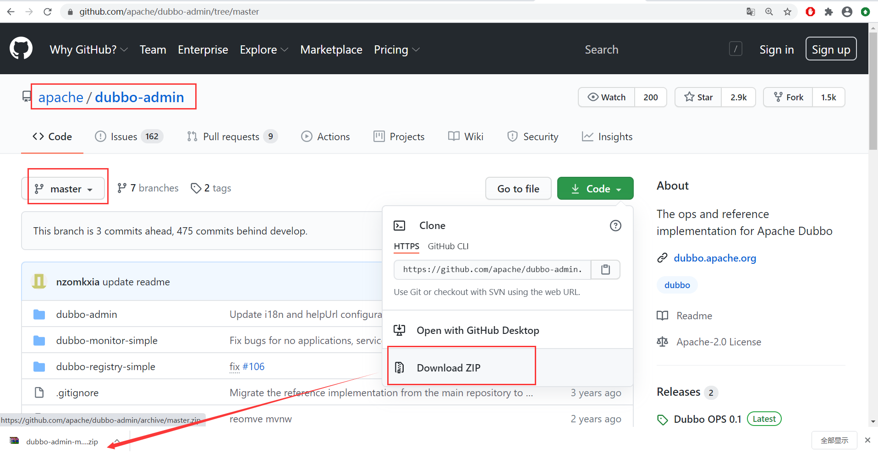Click Download ZIP in the Code menu
This screenshot has width=878, height=453.
point(448,368)
